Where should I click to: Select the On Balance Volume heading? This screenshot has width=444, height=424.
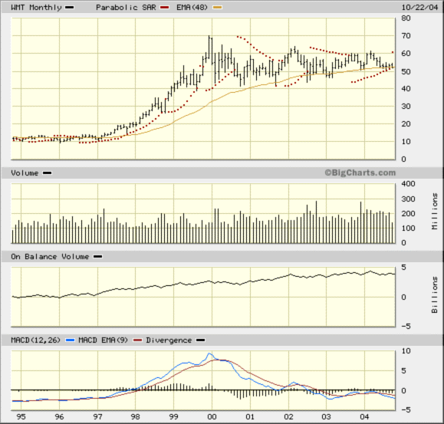click(50, 257)
